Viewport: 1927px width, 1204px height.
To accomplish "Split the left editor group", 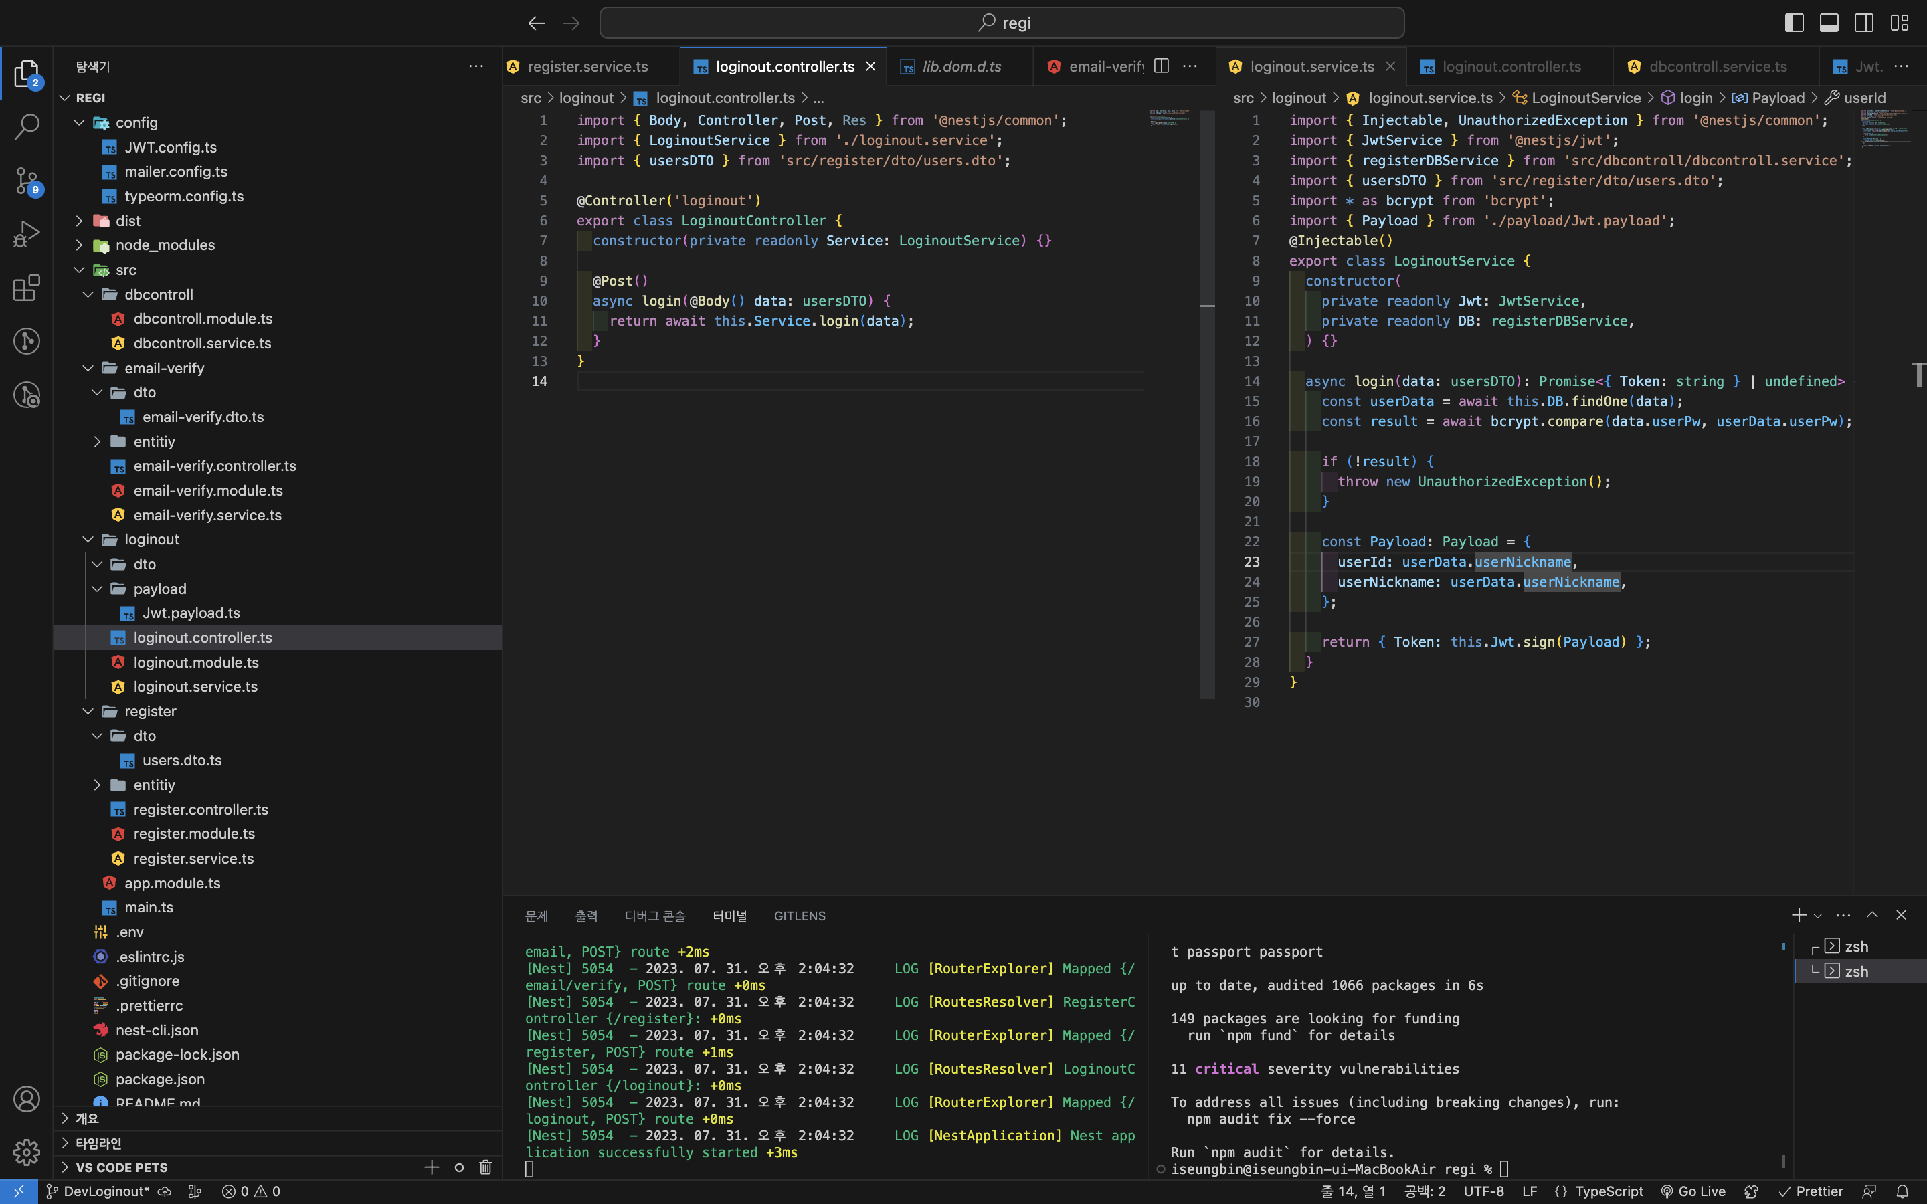I will [1161, 66].
